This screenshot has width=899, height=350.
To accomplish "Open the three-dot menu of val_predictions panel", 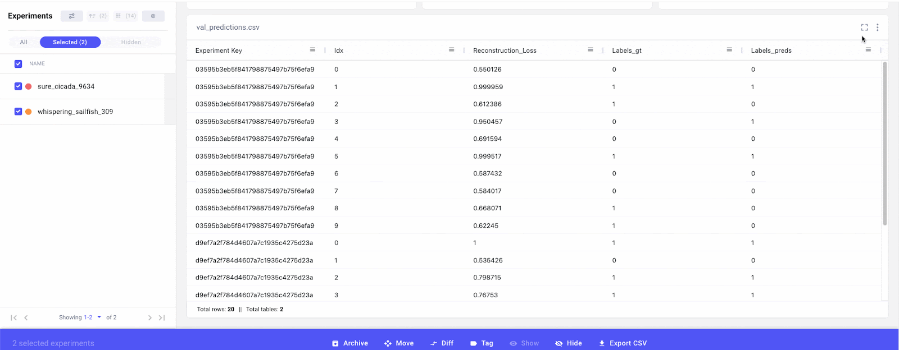I will (877, 27).
